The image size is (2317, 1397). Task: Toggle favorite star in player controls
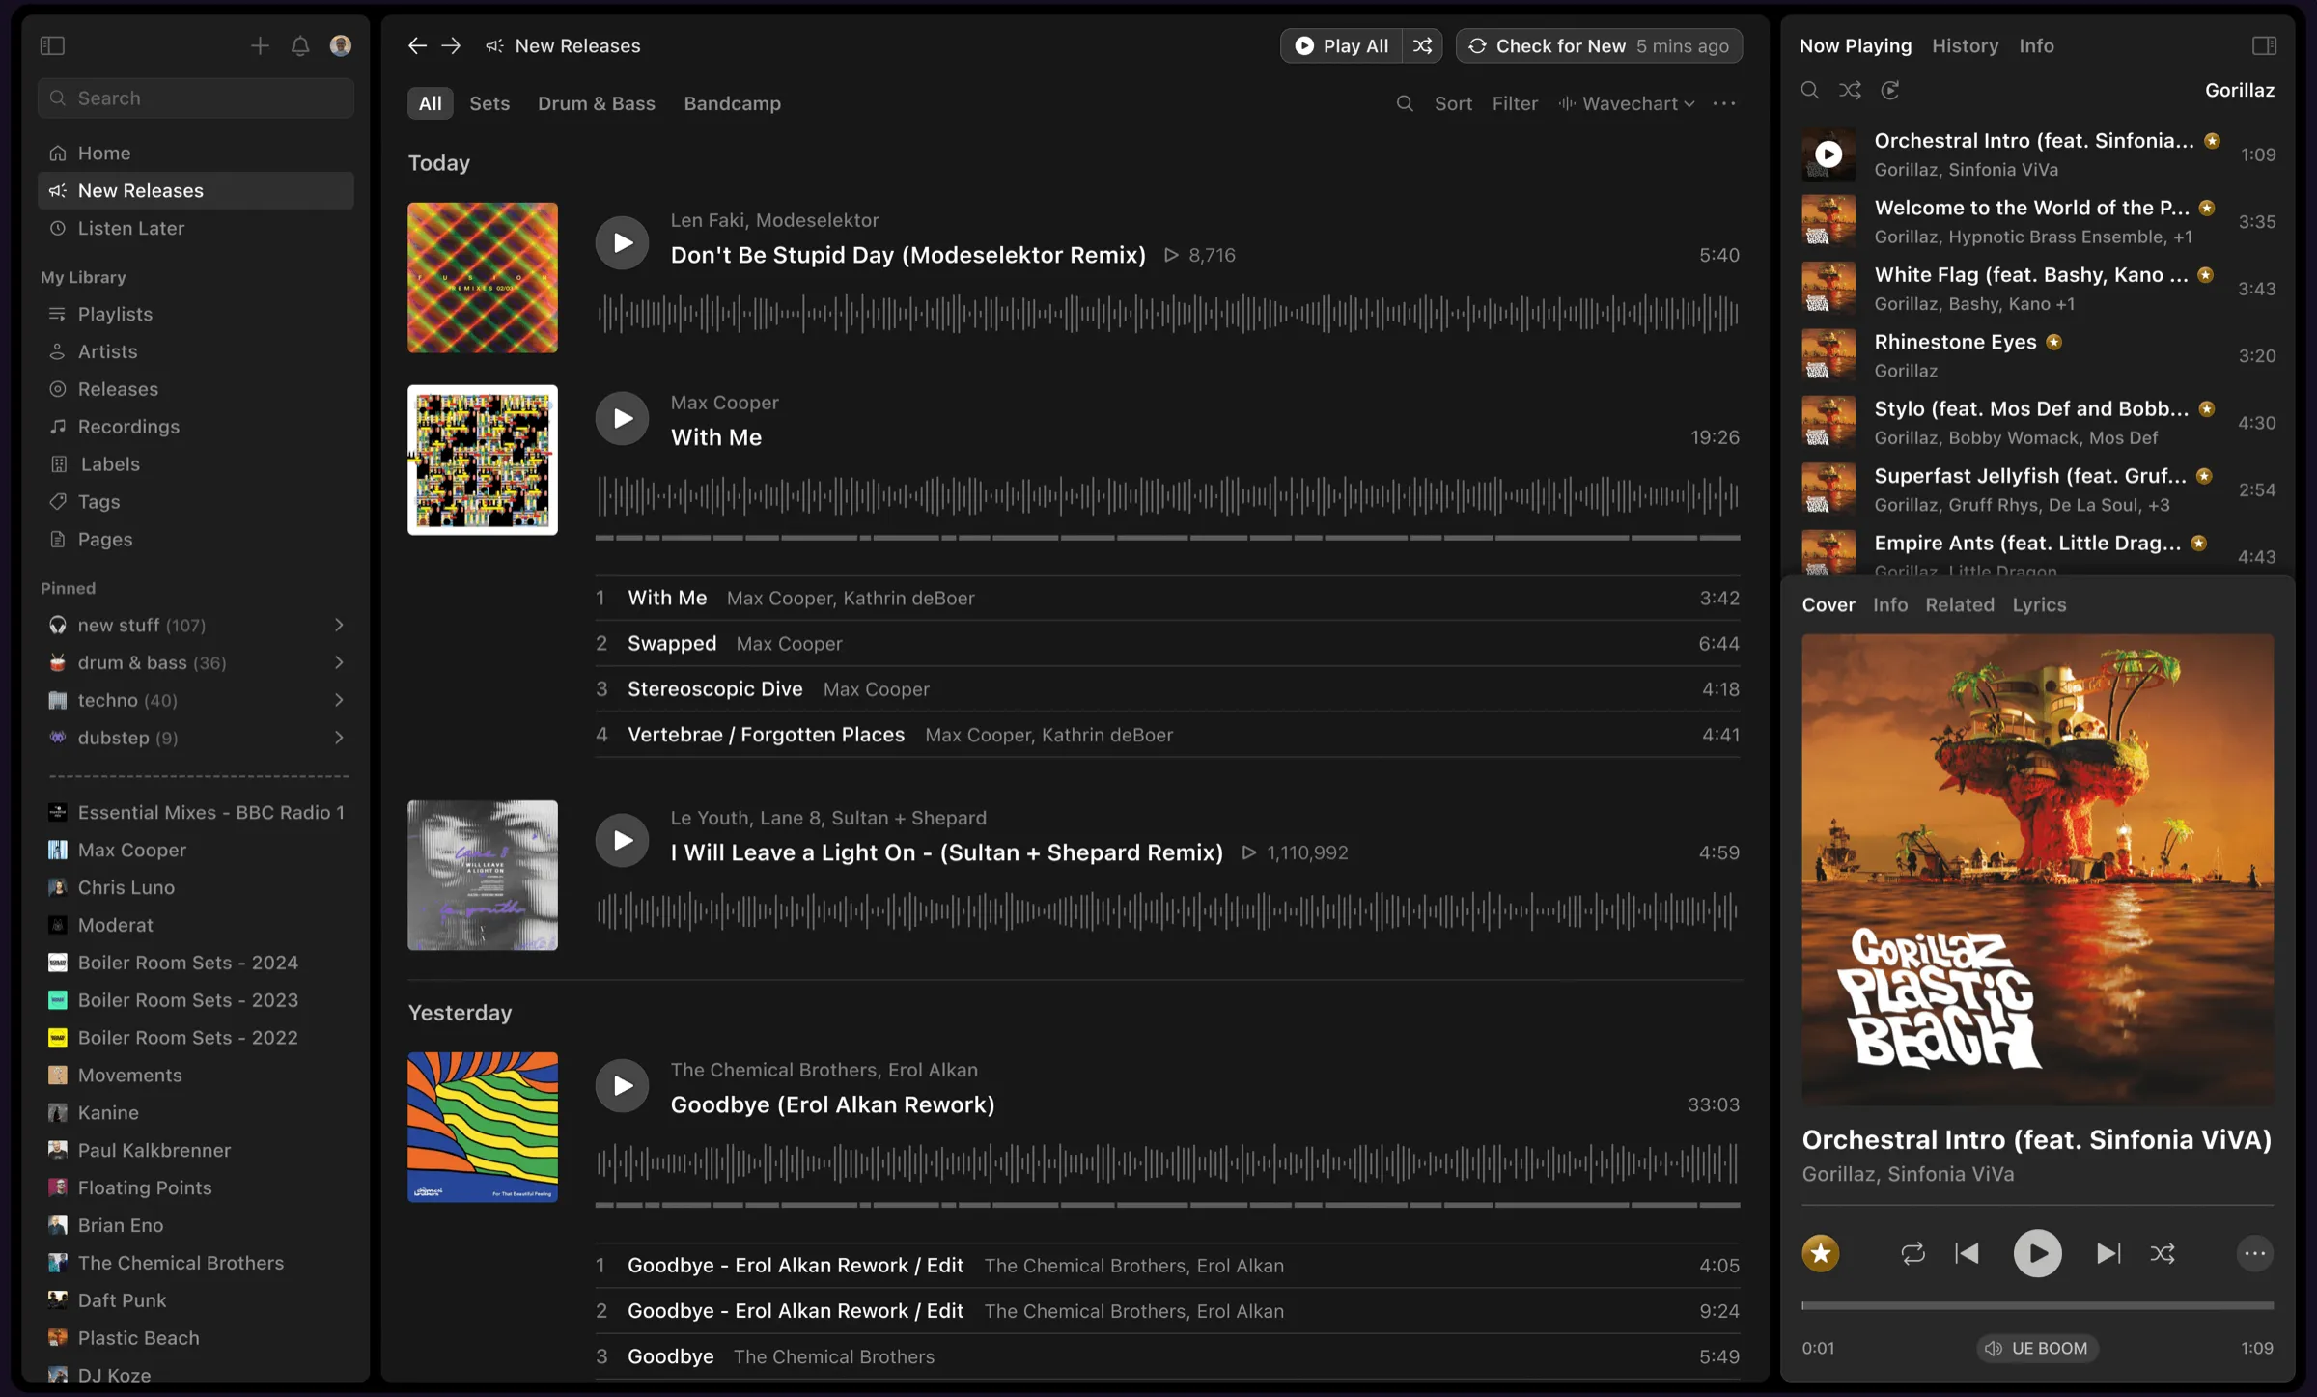coord(1821,1253)
